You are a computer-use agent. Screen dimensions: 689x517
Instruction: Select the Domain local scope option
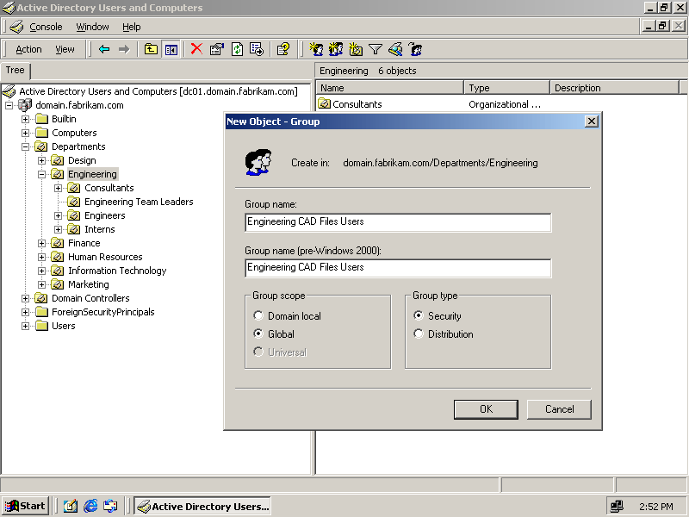tap(258, 316)
